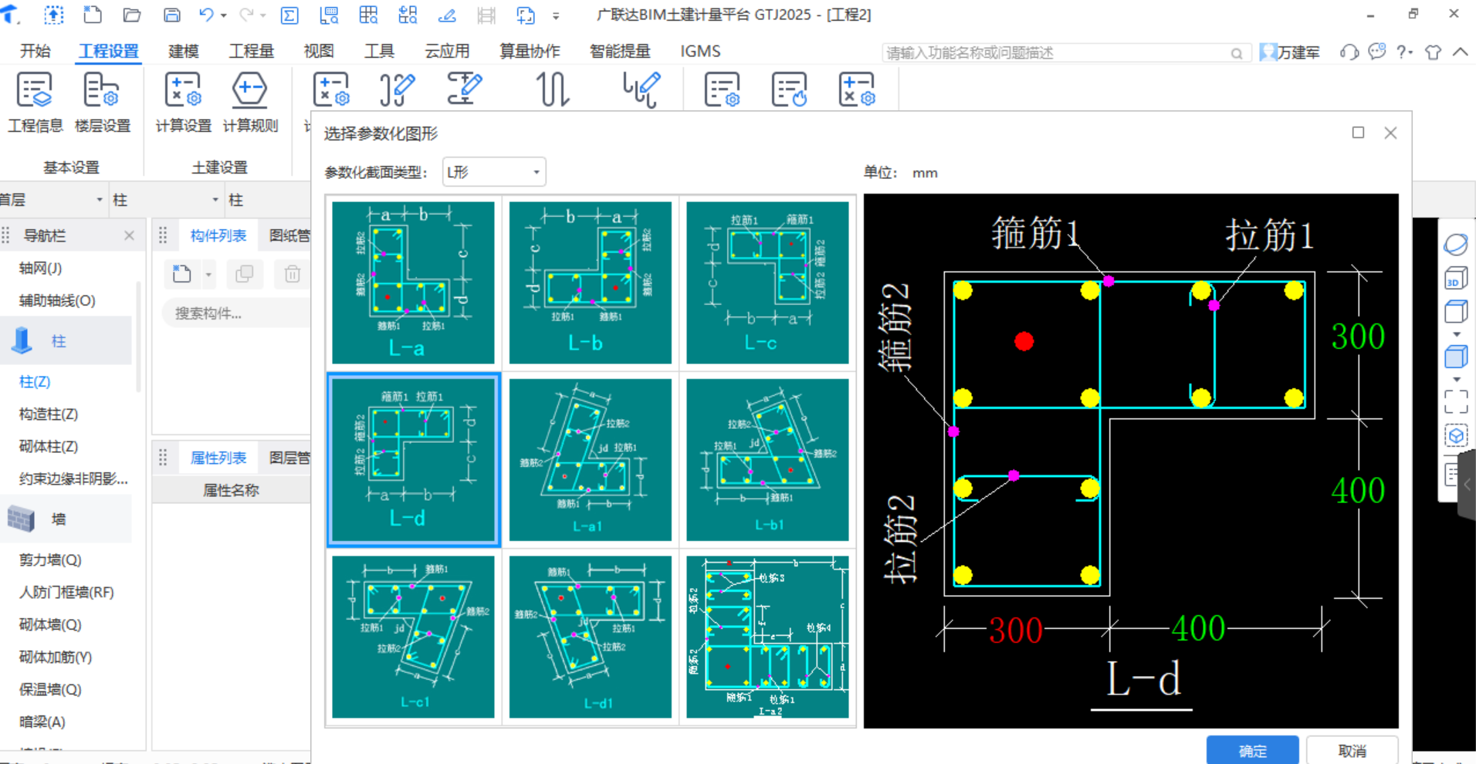Image resolution: width=1476 pixels, height=764 pixels.
Task: Confirm selection with 确定 button
Action: point(1252,751)
